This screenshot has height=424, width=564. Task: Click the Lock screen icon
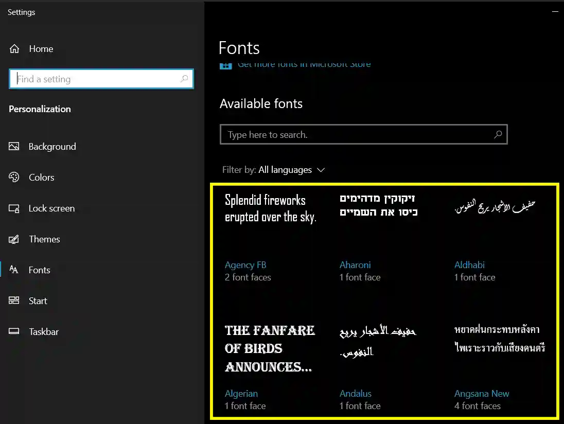click(x=14, y=208)
